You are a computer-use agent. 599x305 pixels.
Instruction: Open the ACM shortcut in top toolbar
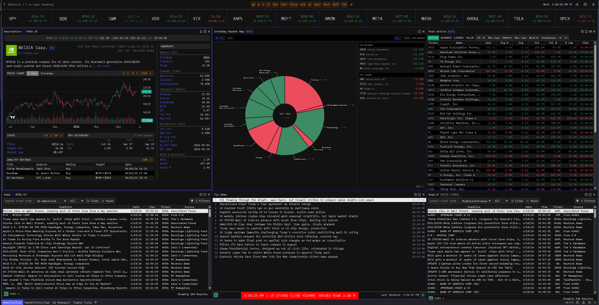(303, 4)
